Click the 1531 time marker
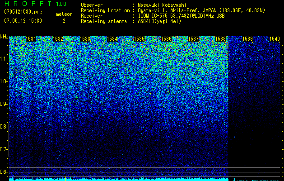Screen dimensions: 284x181 31,39
